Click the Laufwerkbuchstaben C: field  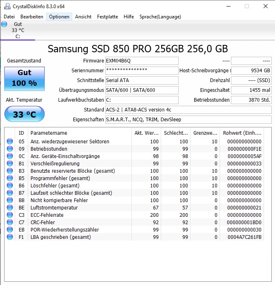pyautogui.click(x=142, y=100)
